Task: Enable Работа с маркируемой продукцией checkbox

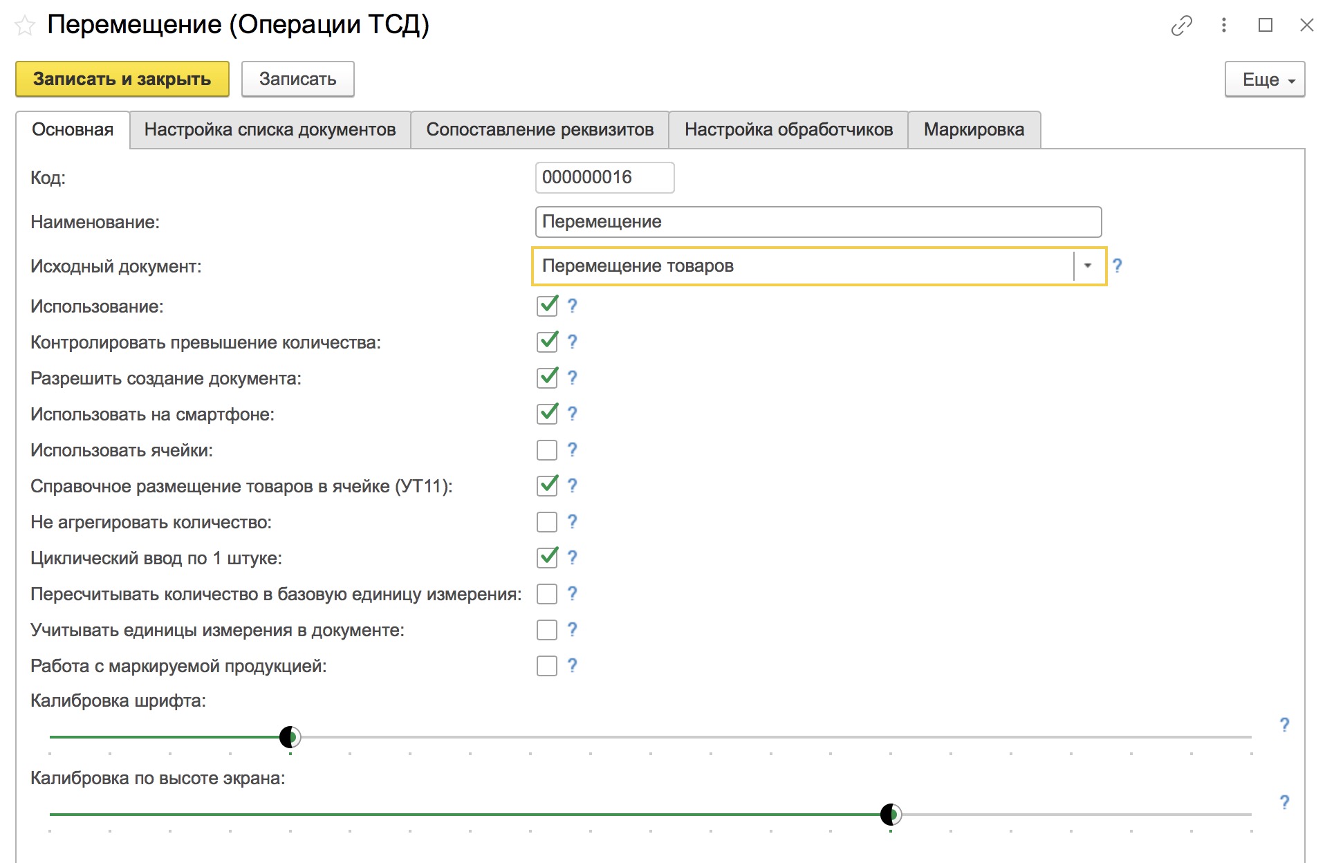Action: 547,666
